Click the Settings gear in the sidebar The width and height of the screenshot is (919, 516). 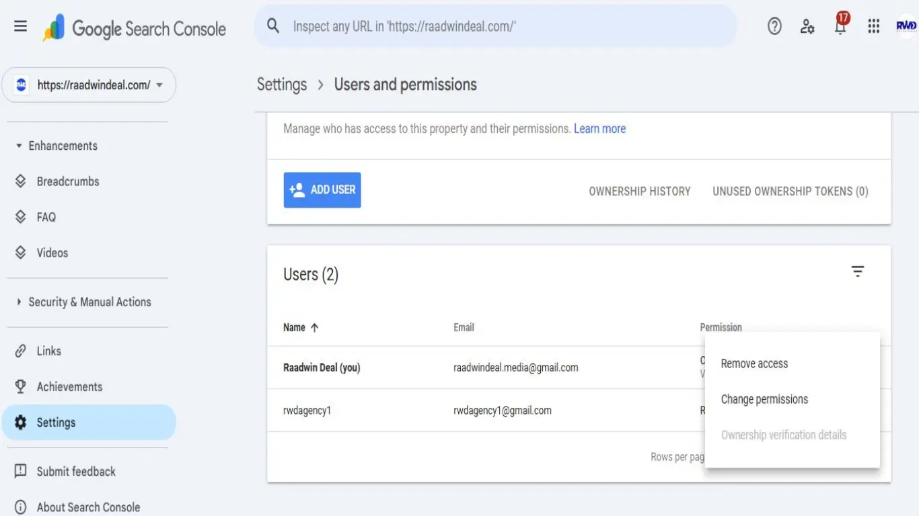point(21,422)
